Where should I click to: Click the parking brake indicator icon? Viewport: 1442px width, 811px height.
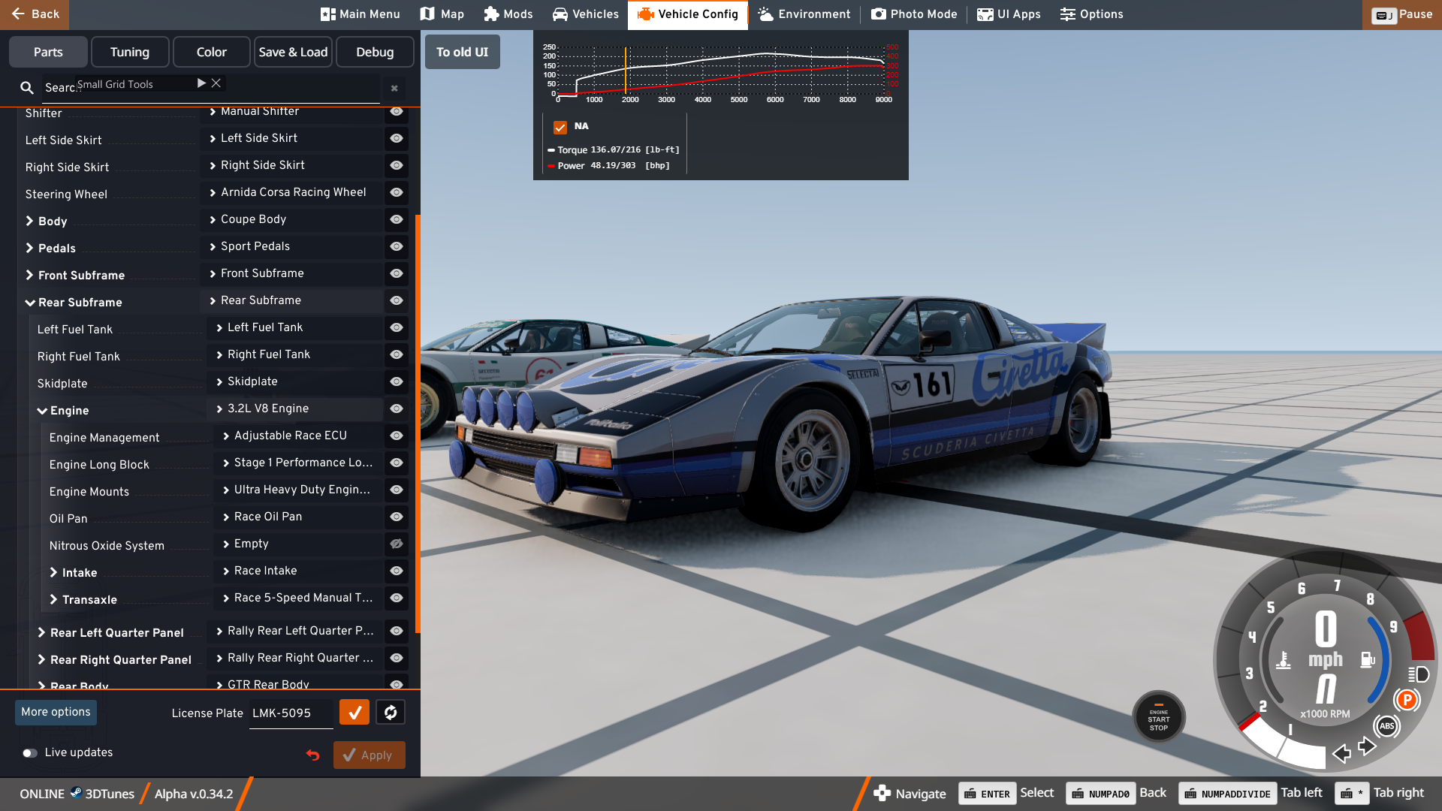(x=1407, y=700)
